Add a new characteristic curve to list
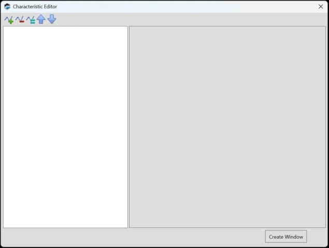The image size is (329, 248). [9, 20]
